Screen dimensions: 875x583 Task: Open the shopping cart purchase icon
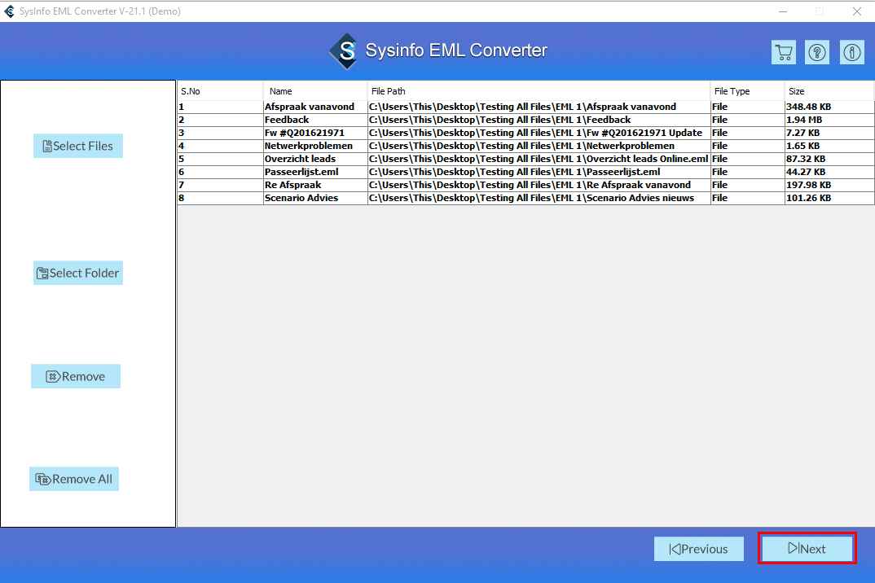coord(784,52)
